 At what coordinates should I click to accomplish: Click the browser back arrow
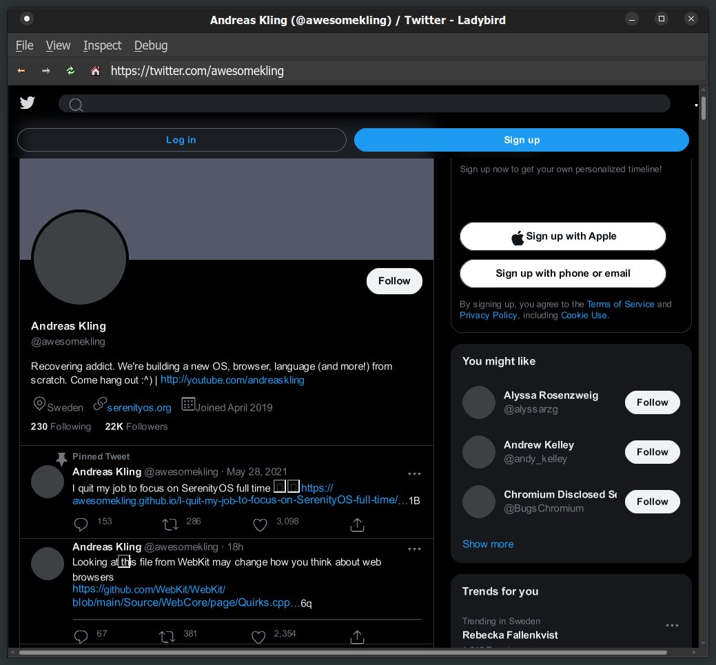[x=21, y=71]
